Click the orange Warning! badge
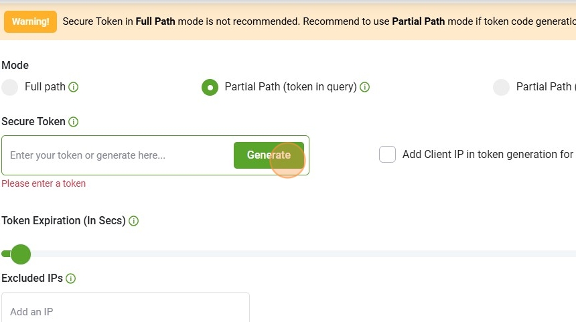 [30, 21]
